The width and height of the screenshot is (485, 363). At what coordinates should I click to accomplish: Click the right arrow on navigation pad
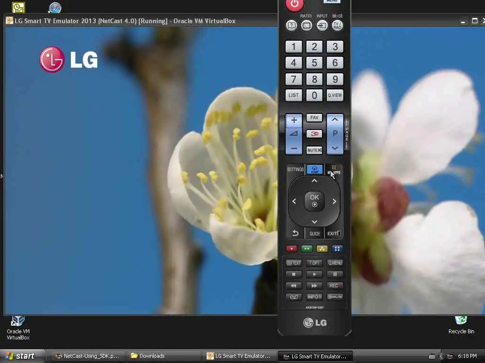[x=334, y=201]
